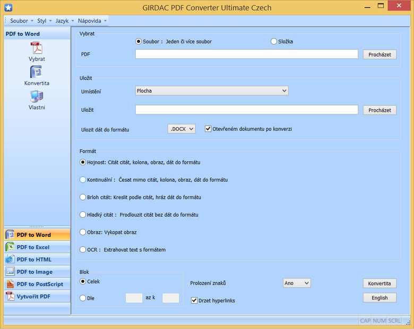The image size is (414, 329).
Task: Click Procházet button next to PDF field
Action: [379, 55]
